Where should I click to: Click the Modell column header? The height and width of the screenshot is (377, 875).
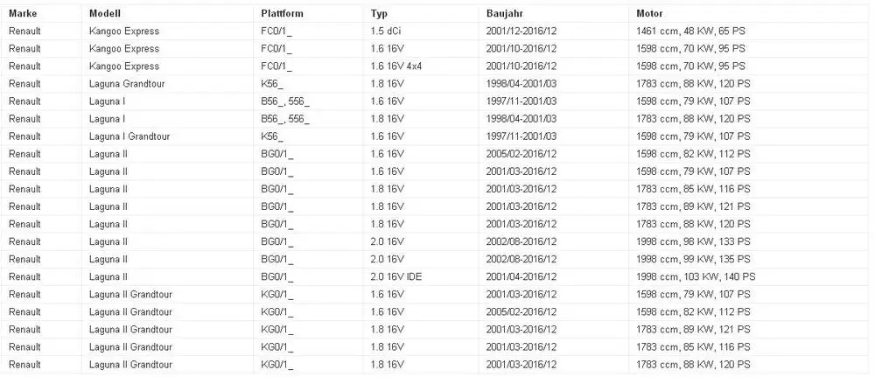(x=104, y=13)
